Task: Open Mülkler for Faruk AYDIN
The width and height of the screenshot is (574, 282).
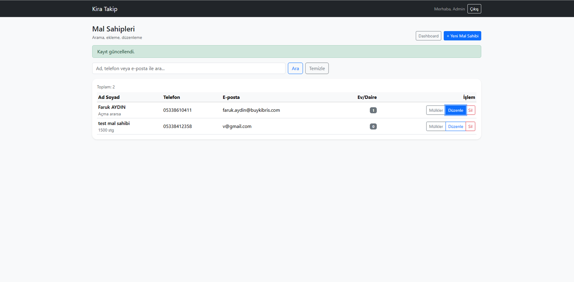Action: point(436,110)
